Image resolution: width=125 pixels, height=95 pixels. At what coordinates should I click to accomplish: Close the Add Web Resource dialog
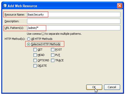tap(120, 6)
